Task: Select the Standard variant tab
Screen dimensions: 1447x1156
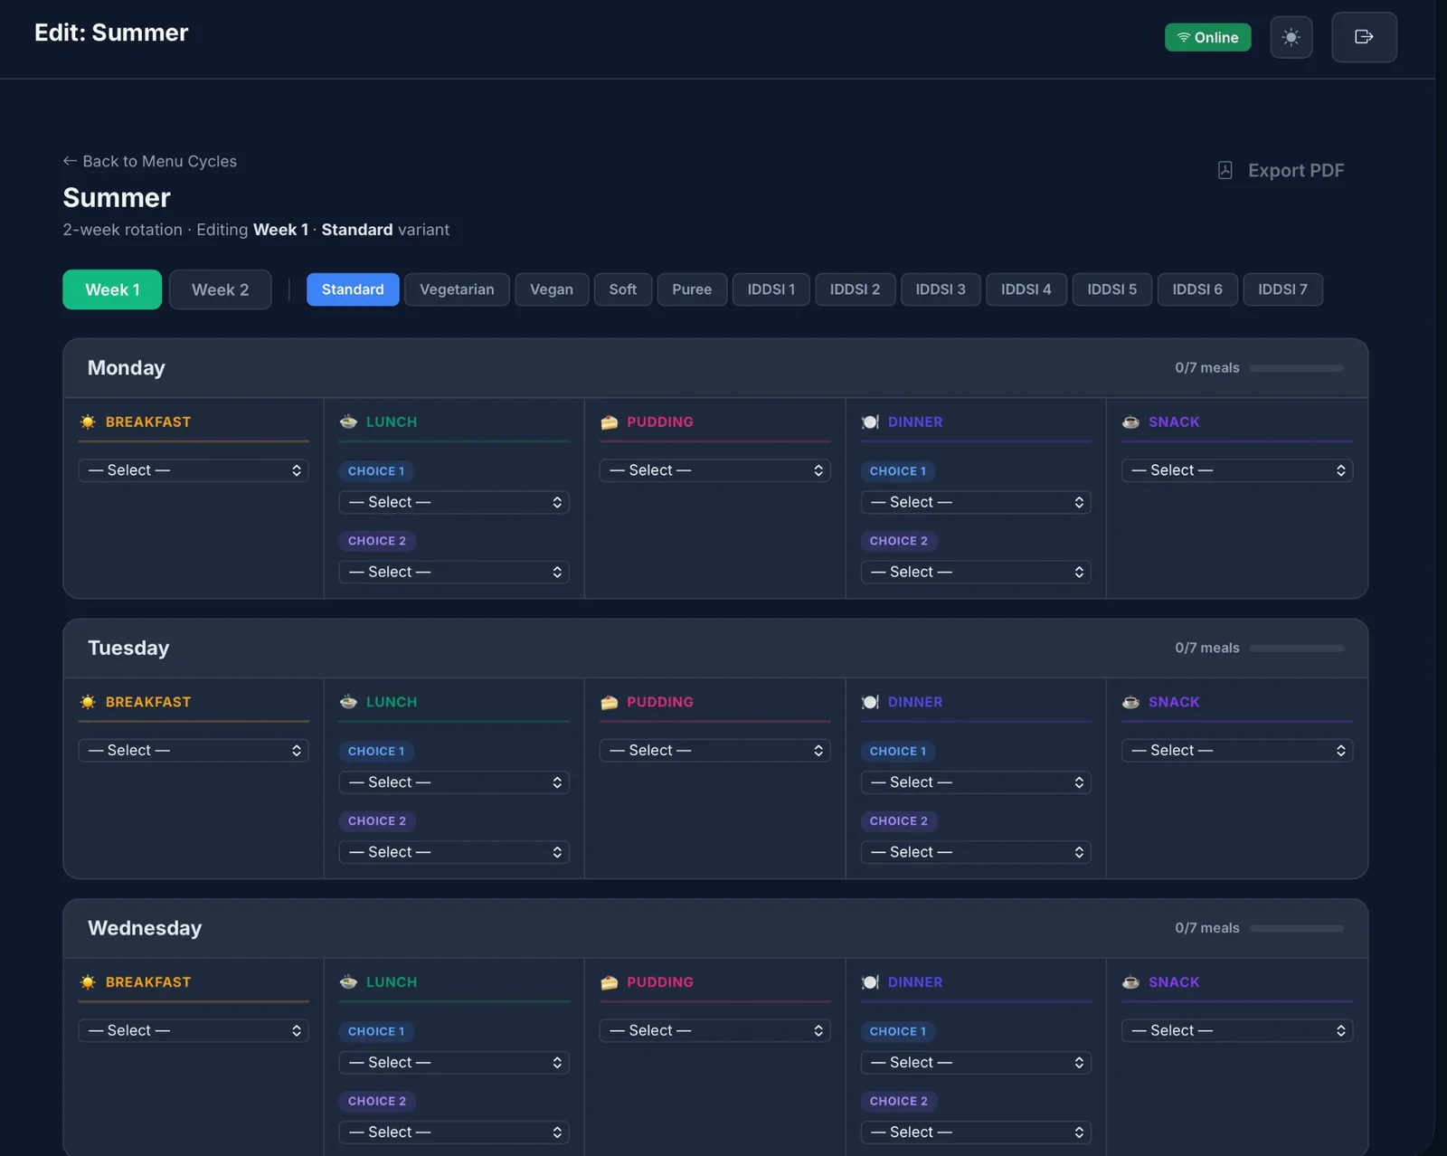Action: coord(353,289)
